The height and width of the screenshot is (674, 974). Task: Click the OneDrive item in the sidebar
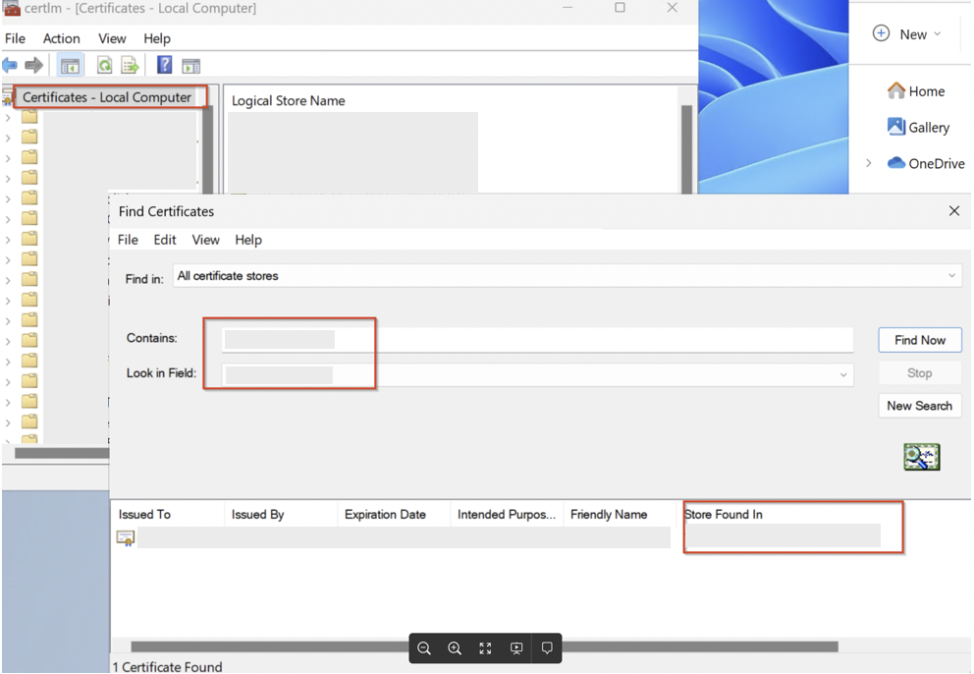[933, 163]
